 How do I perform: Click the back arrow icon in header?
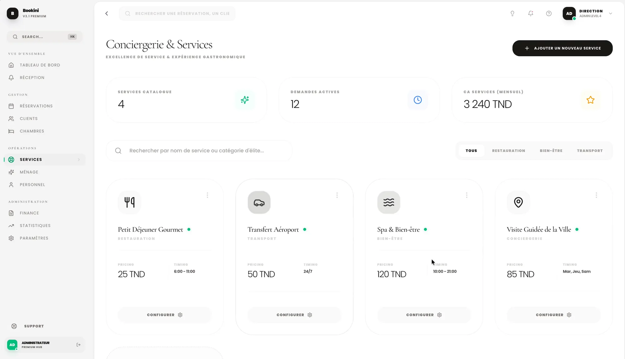point(107,13)
